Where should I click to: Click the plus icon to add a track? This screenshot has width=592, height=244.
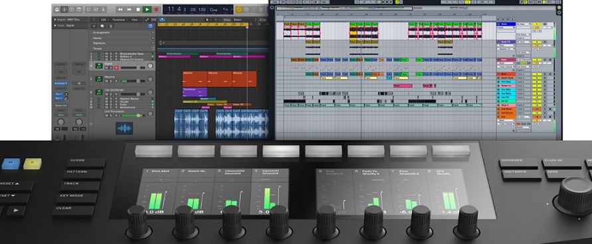click(x=94, y=26)
